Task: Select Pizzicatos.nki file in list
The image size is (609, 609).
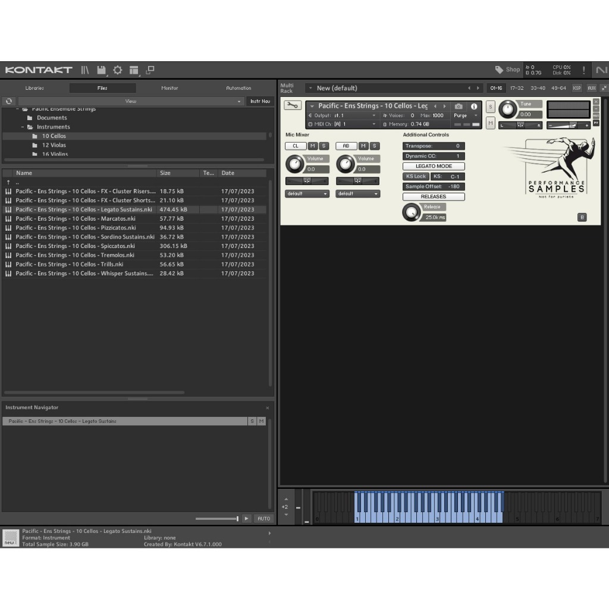Action: pos(135,228)
